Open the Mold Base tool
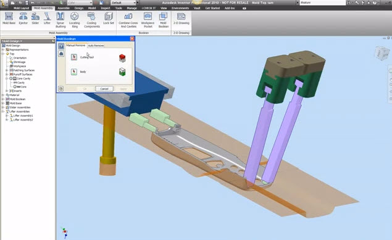The height and width of the screenshot is (240, 392). coord(9,19)
